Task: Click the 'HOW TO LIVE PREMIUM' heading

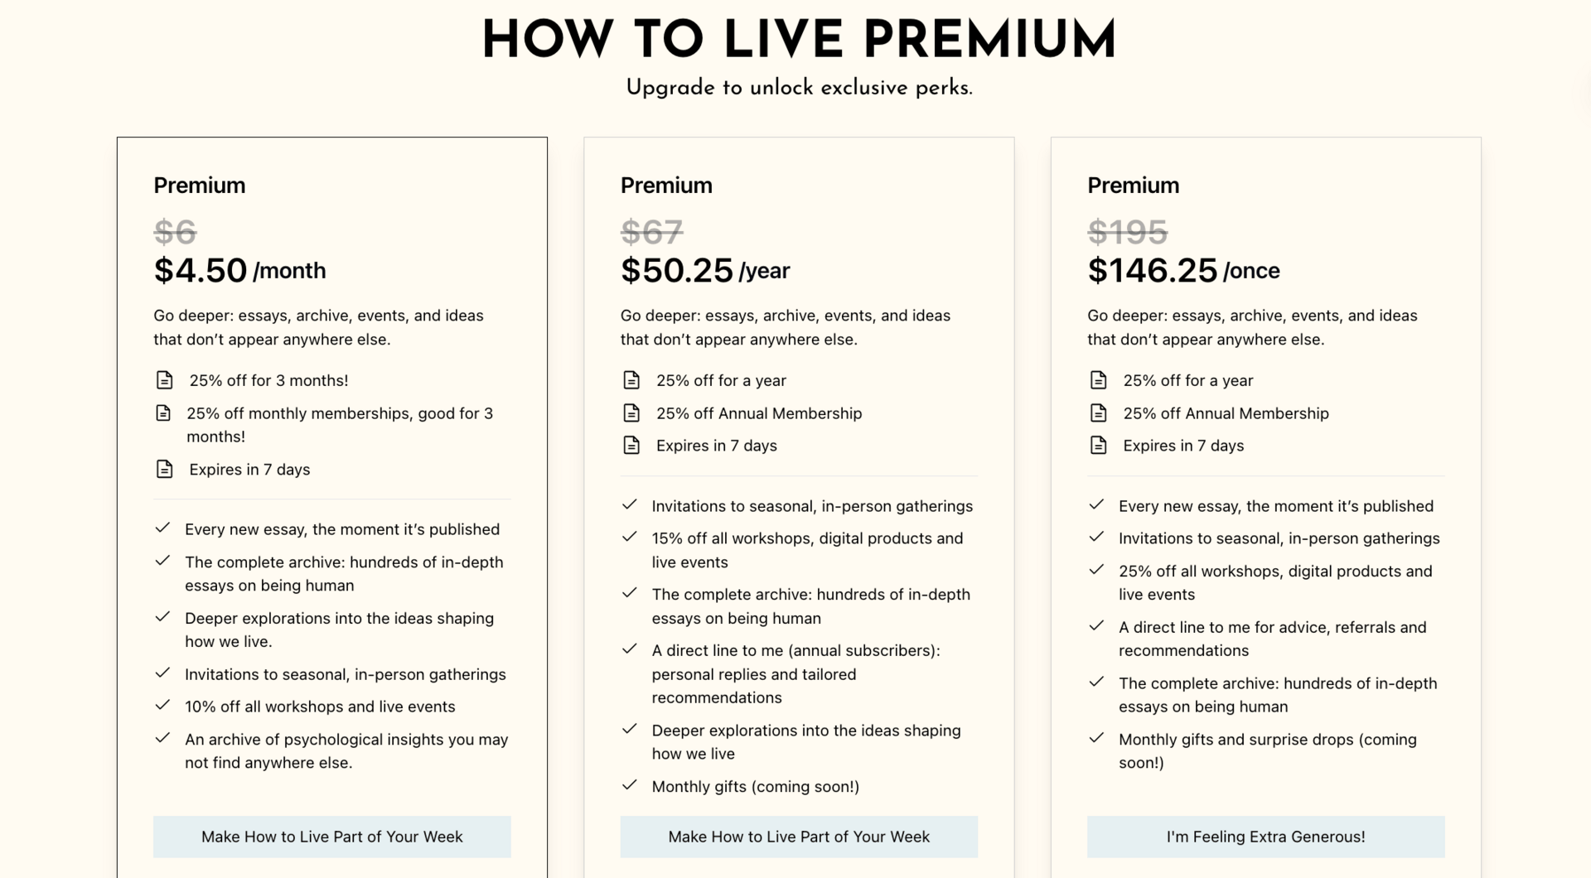Action: click(x=799, y=39)
